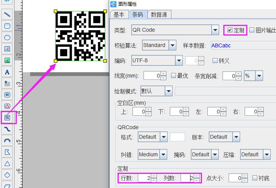This screenshot has width=276, height=188.
Task: Increase the 空白区 下 spinner
Action: click(x=186, y=109)
